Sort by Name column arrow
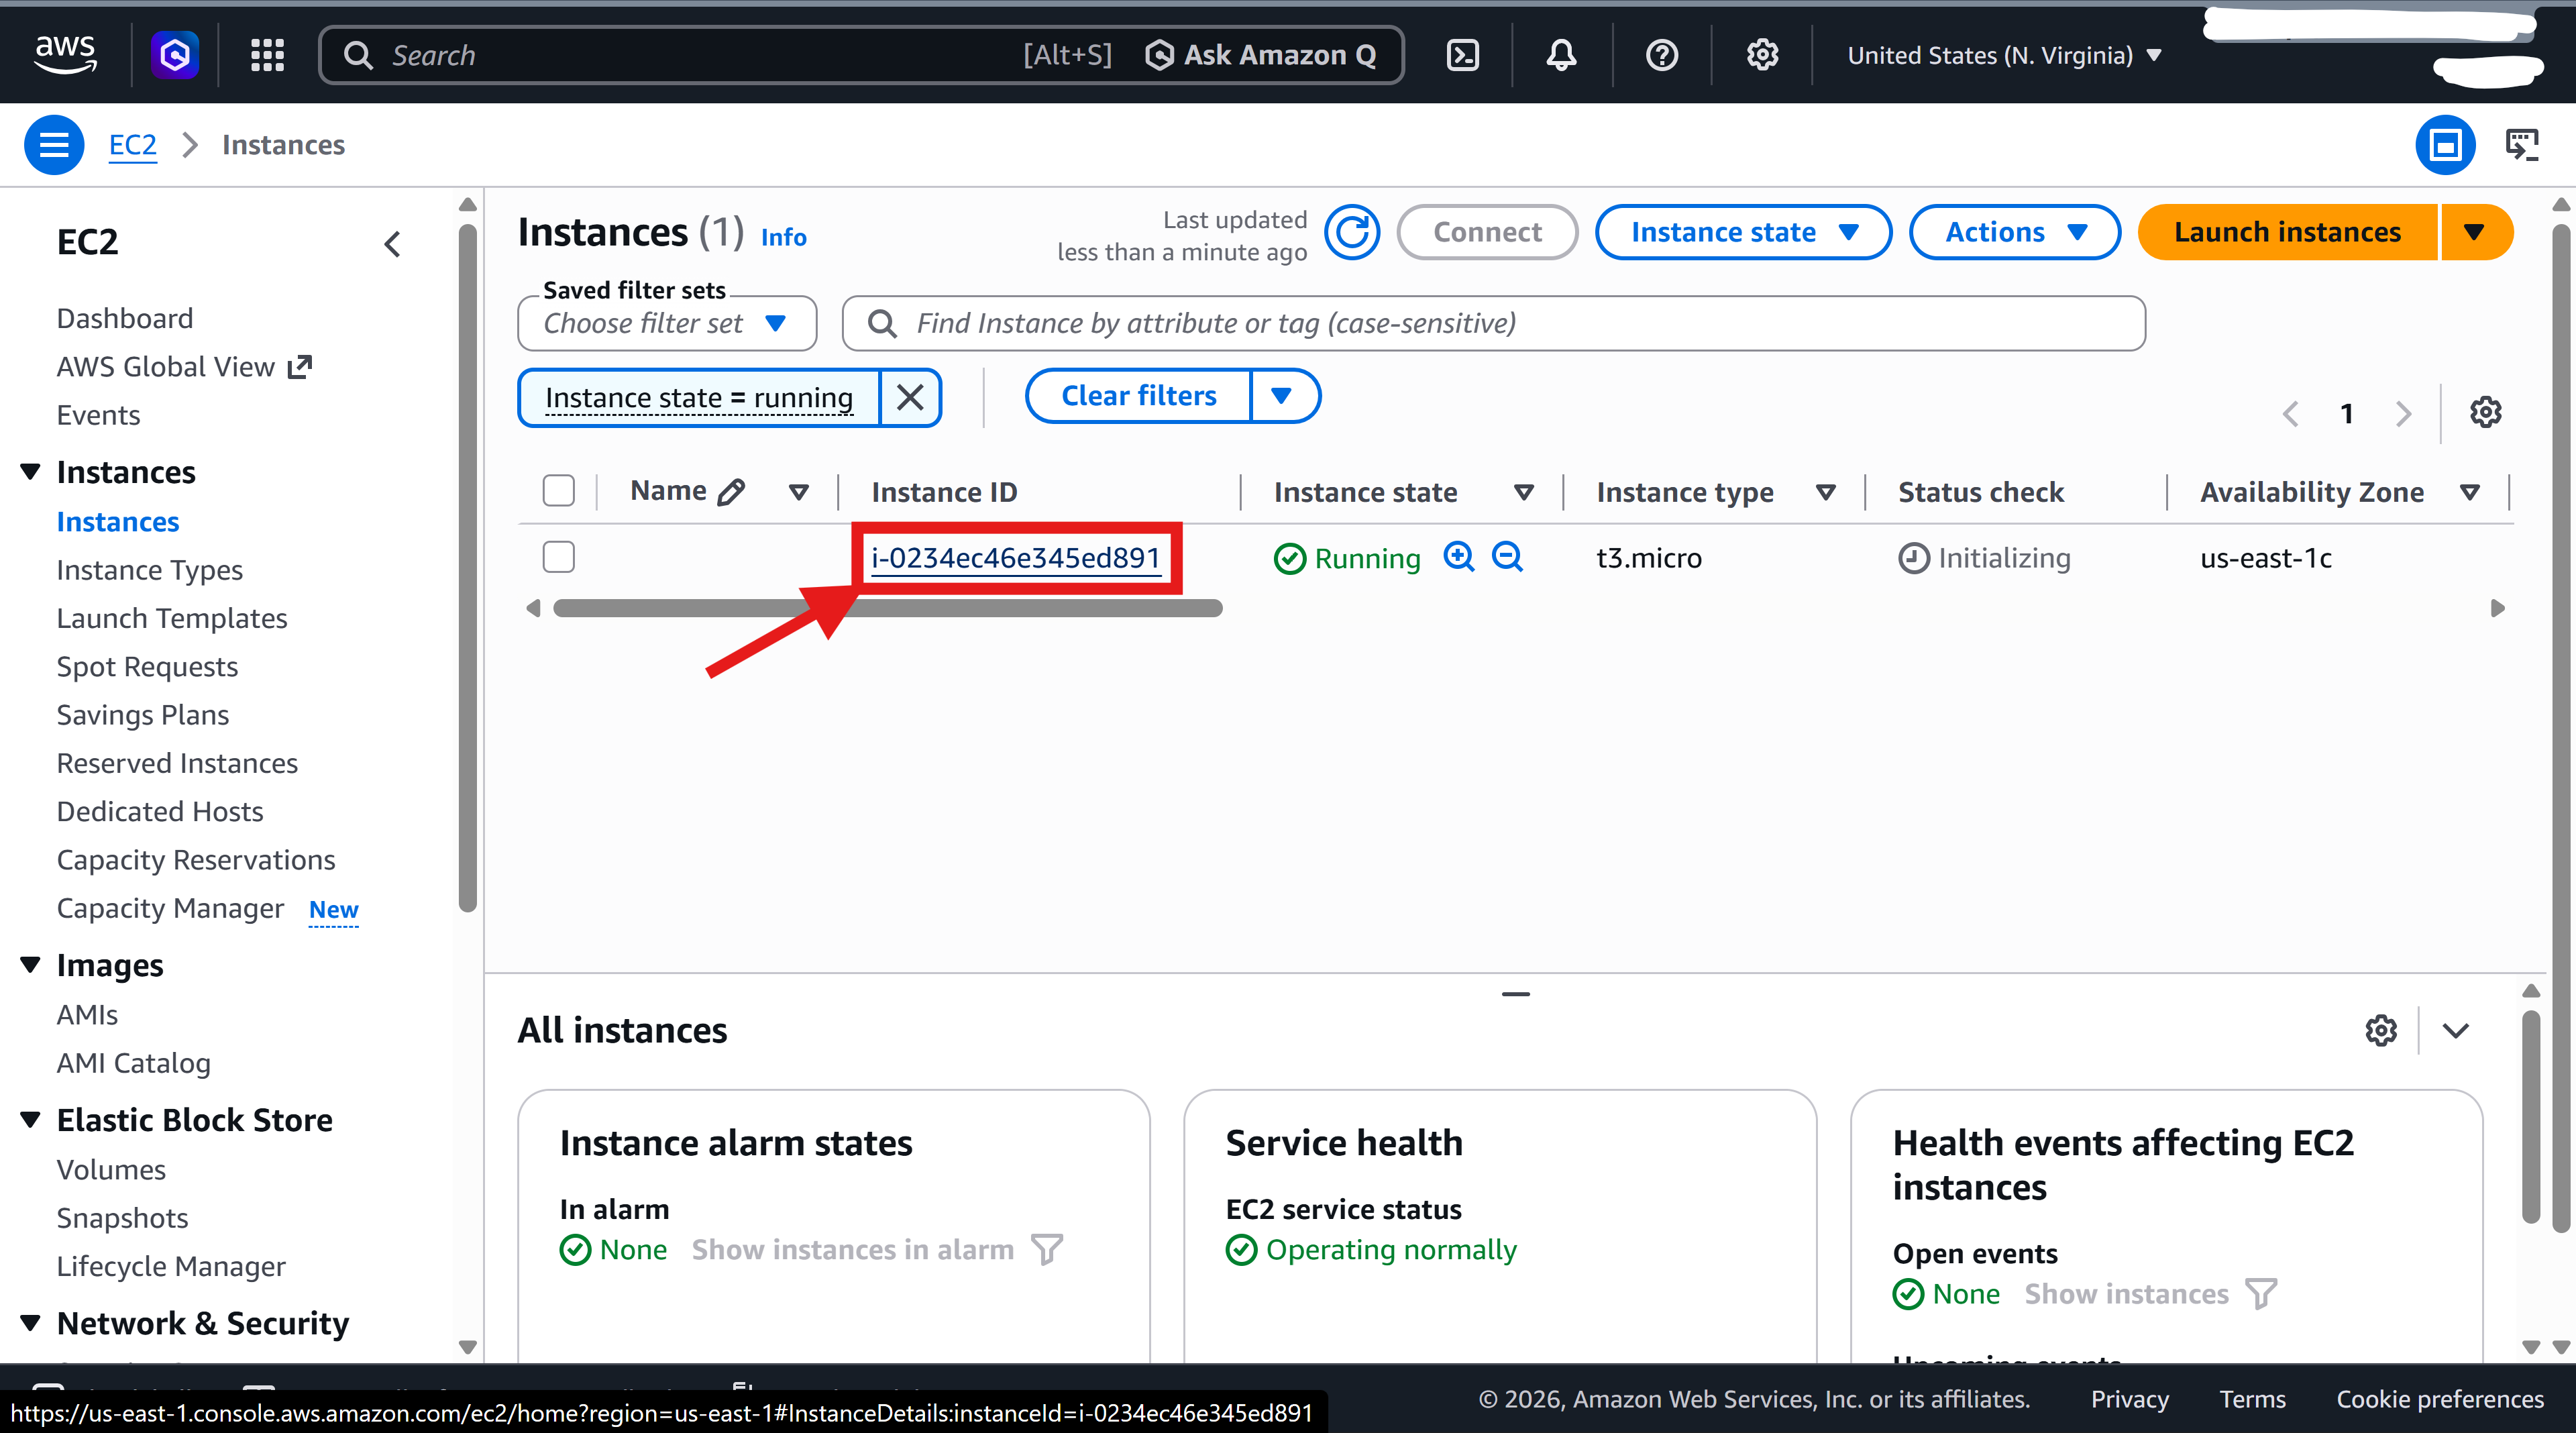 [x=798, y=492]
